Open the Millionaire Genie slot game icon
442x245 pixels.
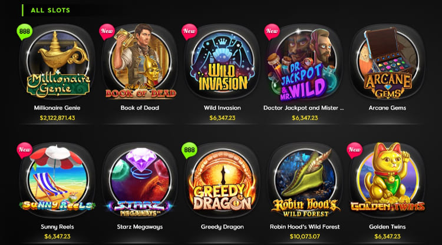pyautogui.click(x=57, y=62)
